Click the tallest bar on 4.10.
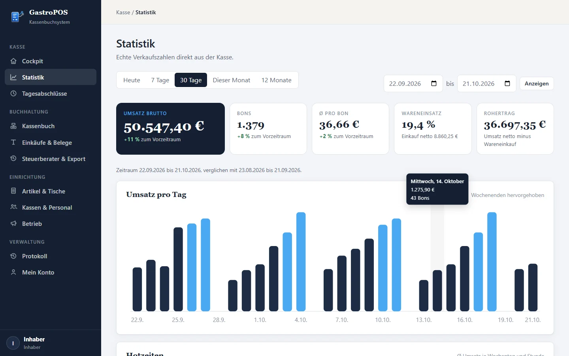The image size is (569, 356). click(x=301, y=261)
